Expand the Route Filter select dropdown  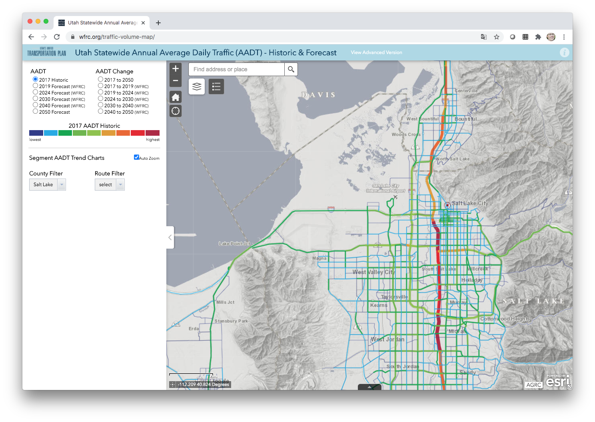(110, 185)
